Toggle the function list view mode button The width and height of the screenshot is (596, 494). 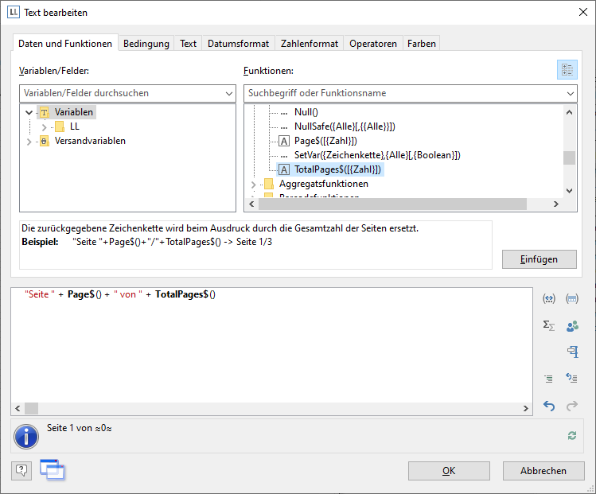pos(567,70)
